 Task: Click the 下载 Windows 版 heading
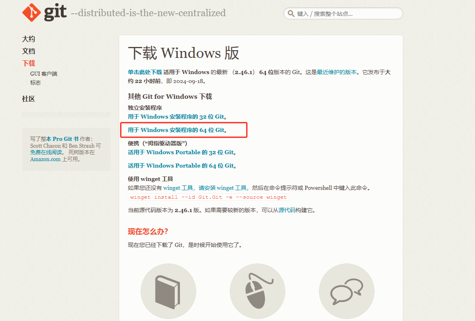pos(184,53)
